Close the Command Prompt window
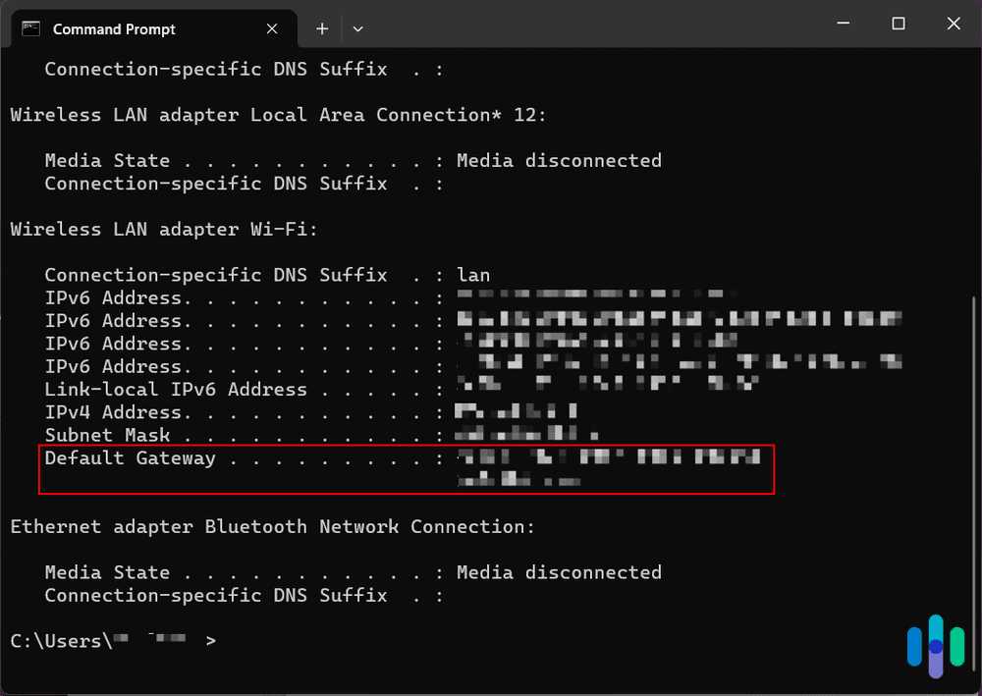The height and width of the screenshot is (696, 982). 953,25
